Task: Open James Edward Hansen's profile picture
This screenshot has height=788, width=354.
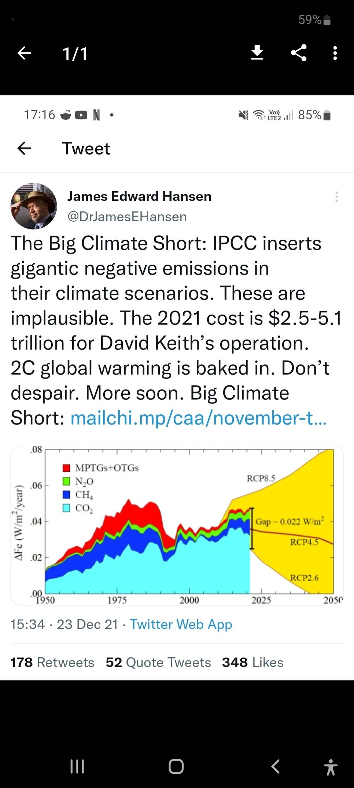Action: point(34,206)
